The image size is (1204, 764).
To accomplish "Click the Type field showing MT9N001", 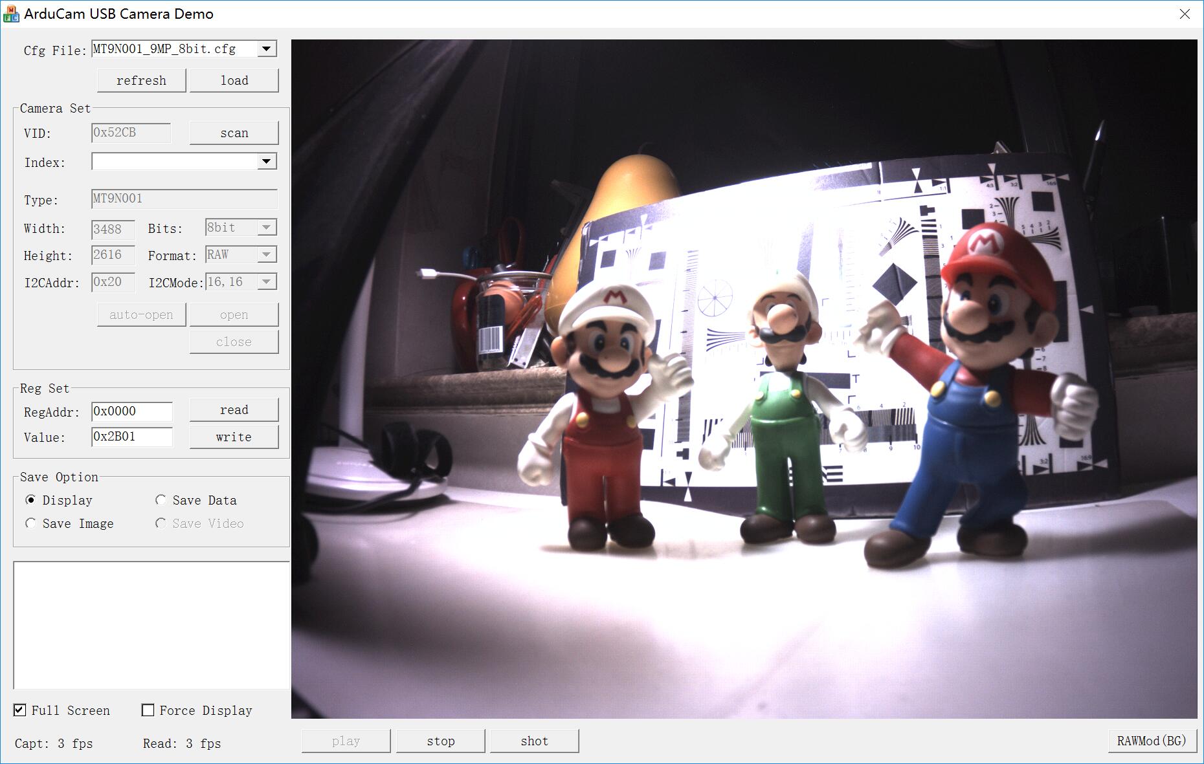I will click(x=184, y=199).
